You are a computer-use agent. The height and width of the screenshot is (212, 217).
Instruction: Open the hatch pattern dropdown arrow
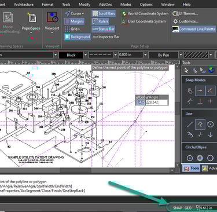(211, 55)
